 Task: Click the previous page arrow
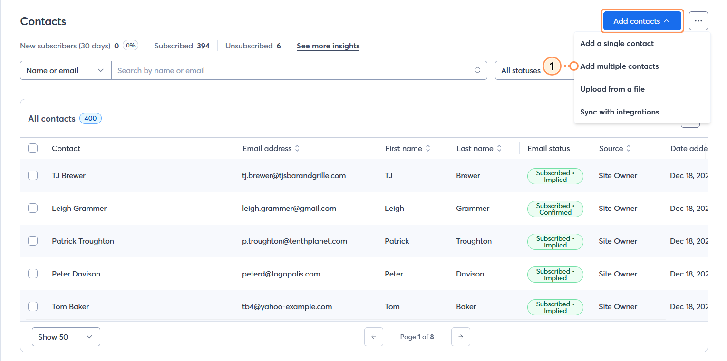click(374, 336)
